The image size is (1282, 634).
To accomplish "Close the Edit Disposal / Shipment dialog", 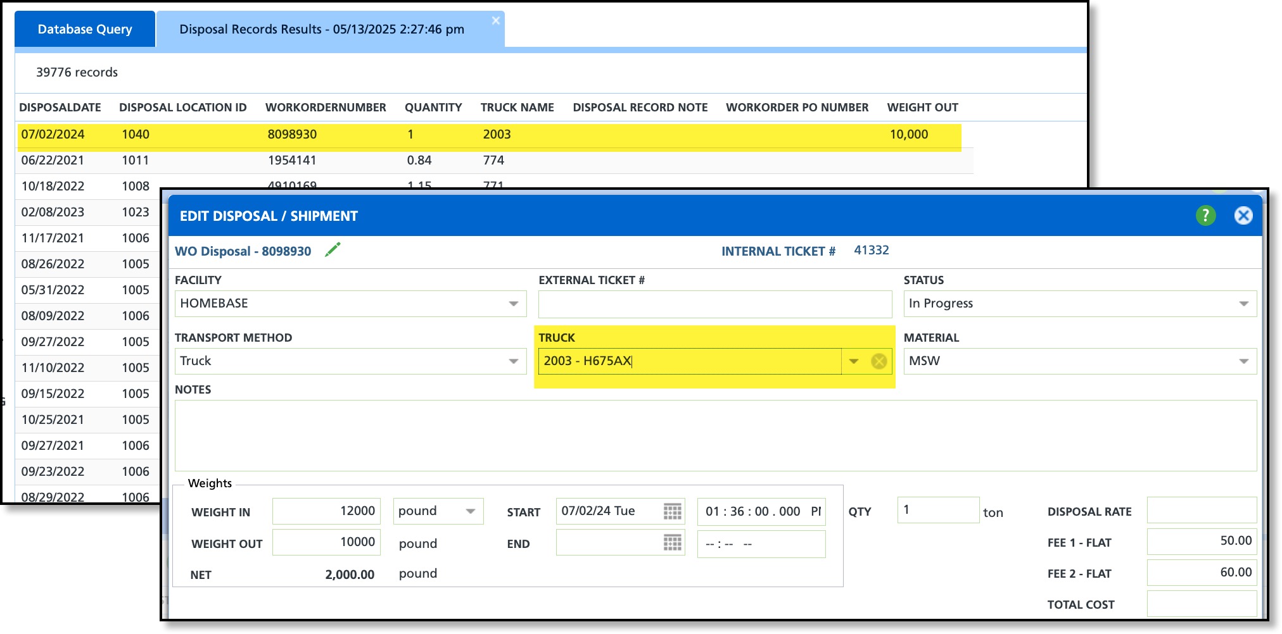I will (1243, 216).
